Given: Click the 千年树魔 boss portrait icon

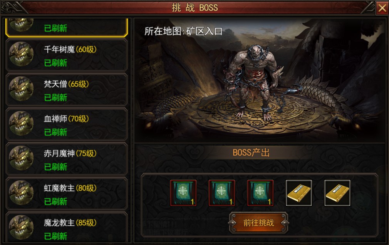Looking at the screenshot, I should [21, 54].
